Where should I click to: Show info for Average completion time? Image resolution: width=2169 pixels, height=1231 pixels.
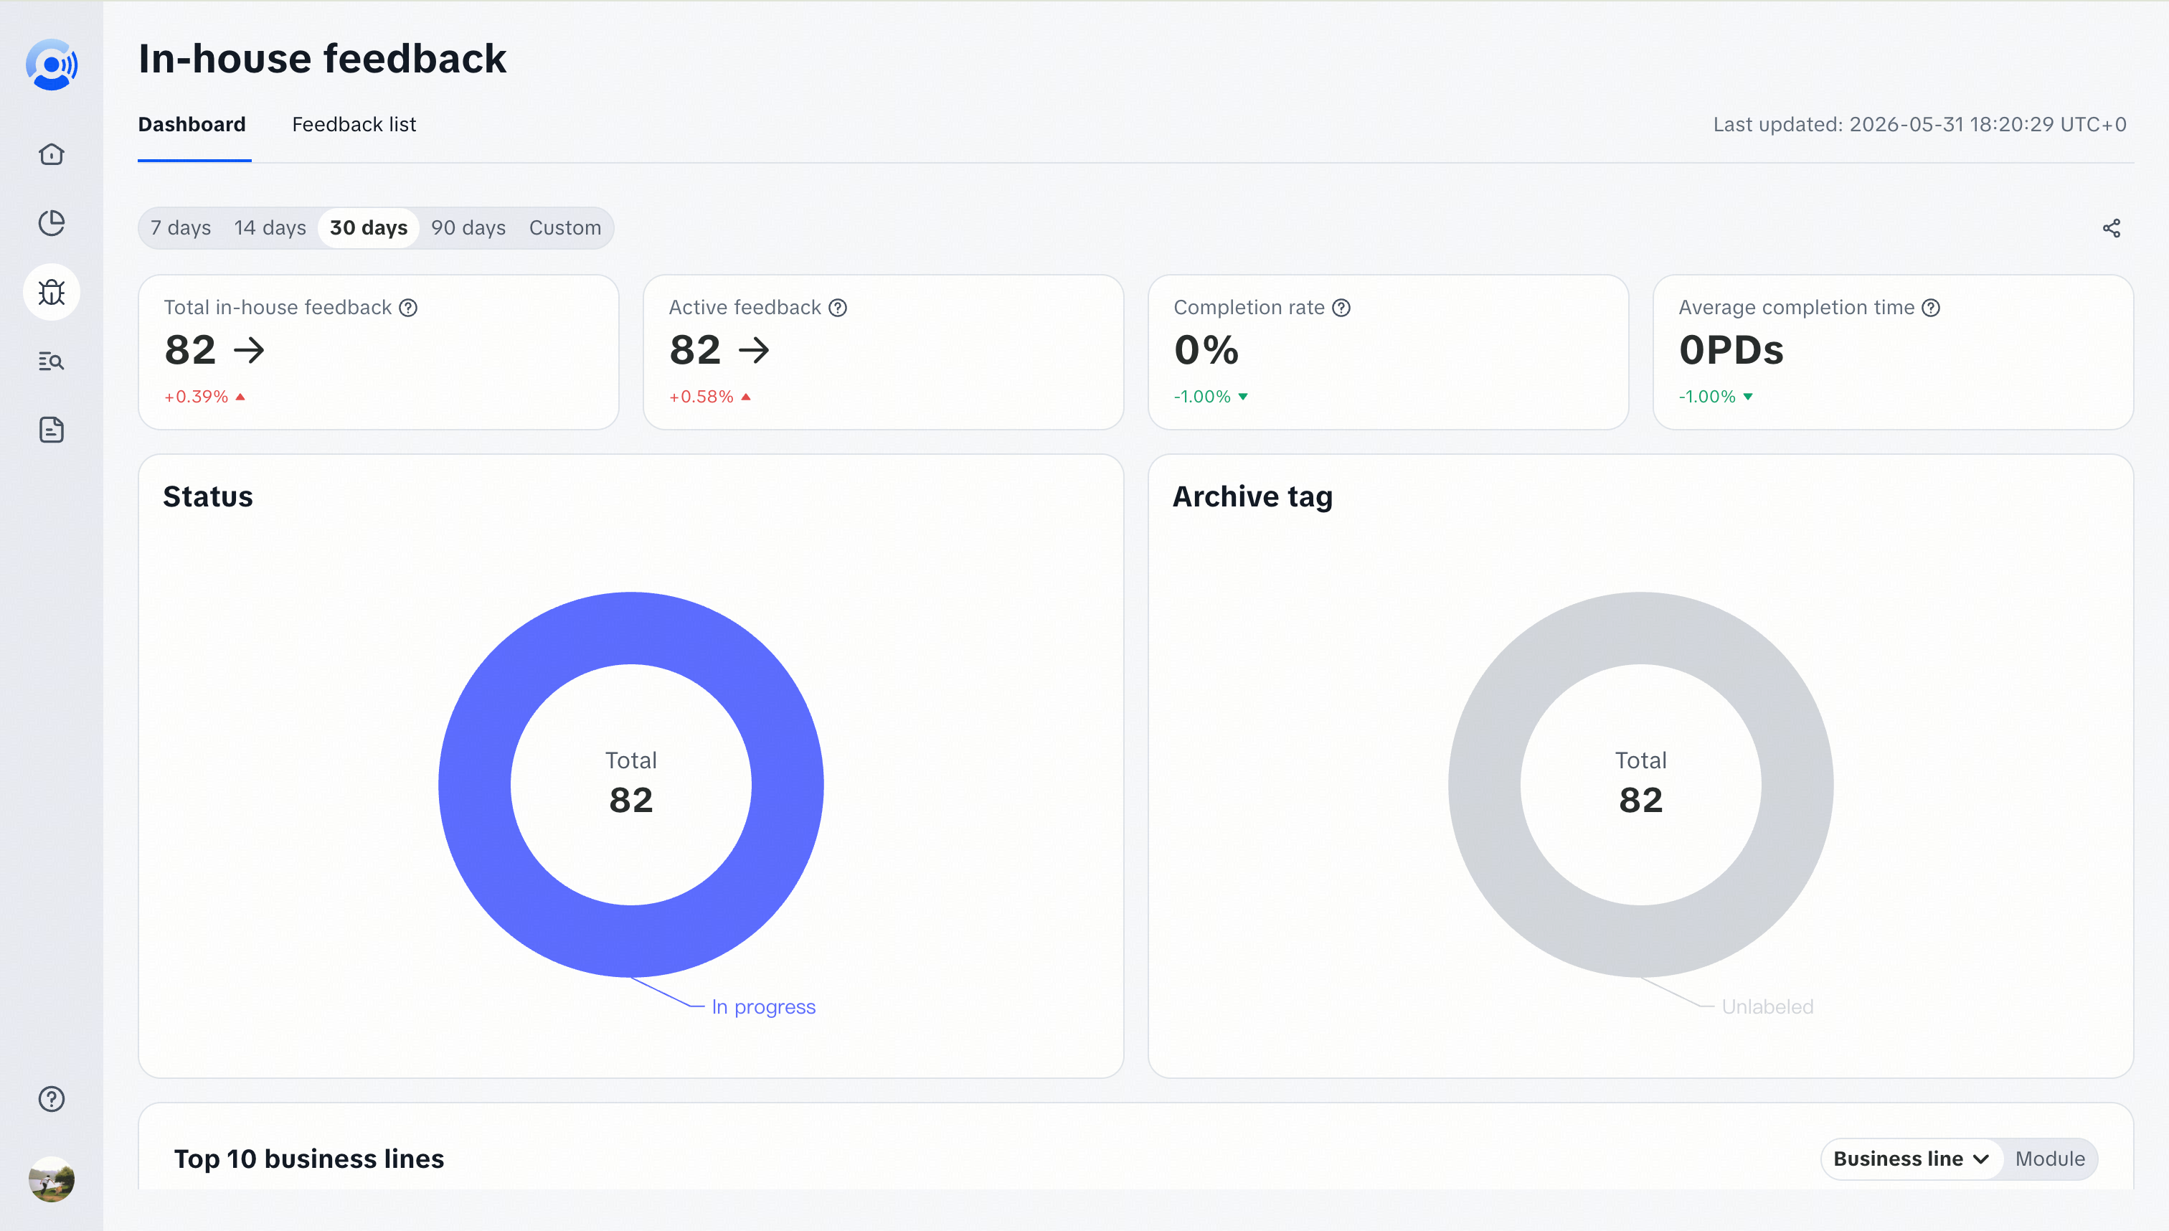pos(1931,308)
